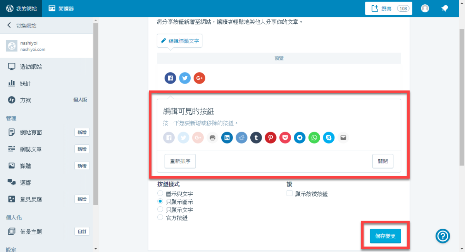Click 儲存變更 to save changes

pyautogui.click(x=386, y=236)
